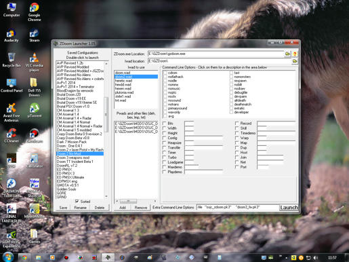This screenshot has height=262, width=349.
Task: Open Steam desktop shortcut
Action: pos(35,35)
